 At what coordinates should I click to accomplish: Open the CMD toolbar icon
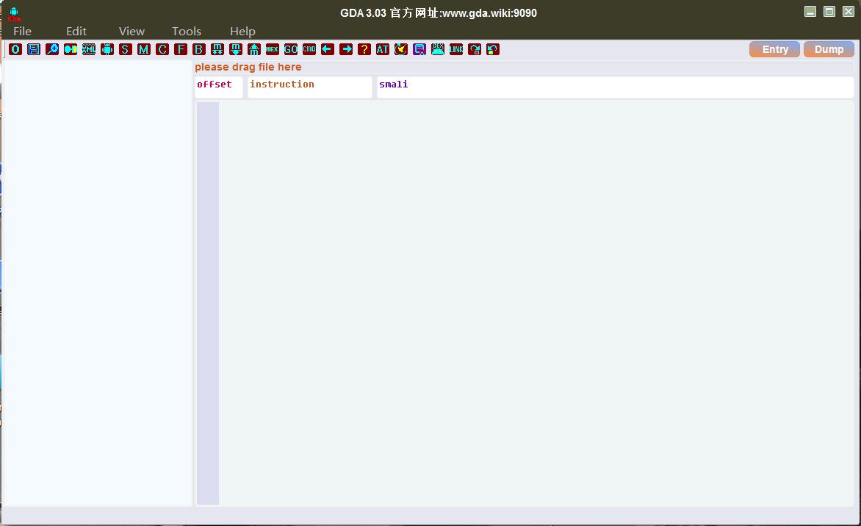[x=309, y=49]
